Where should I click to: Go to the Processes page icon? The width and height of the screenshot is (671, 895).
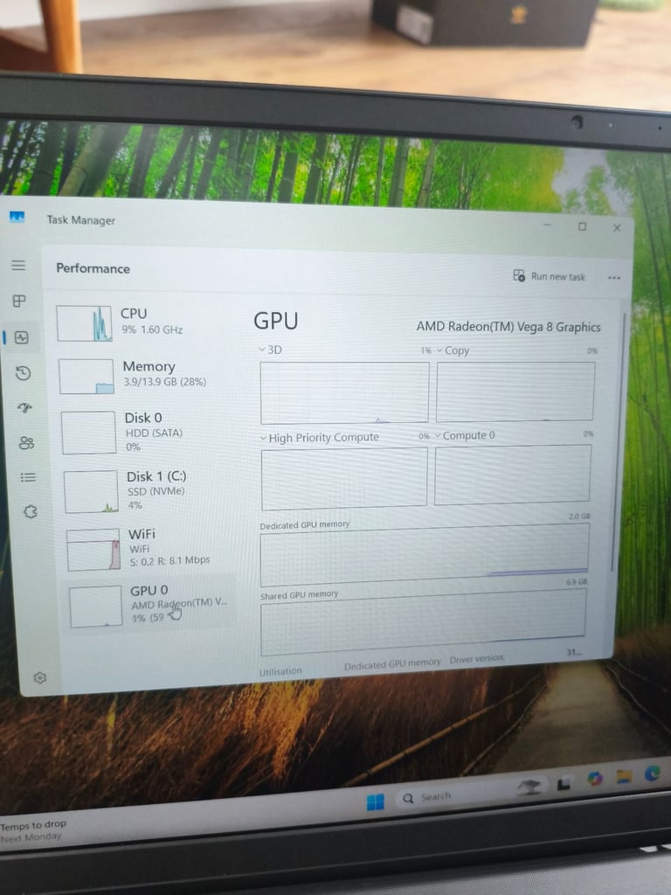[x=19, y=301]
